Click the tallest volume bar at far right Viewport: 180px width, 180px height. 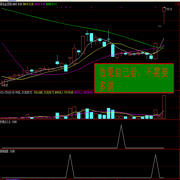pyautogui.click(x=164, y=107)
